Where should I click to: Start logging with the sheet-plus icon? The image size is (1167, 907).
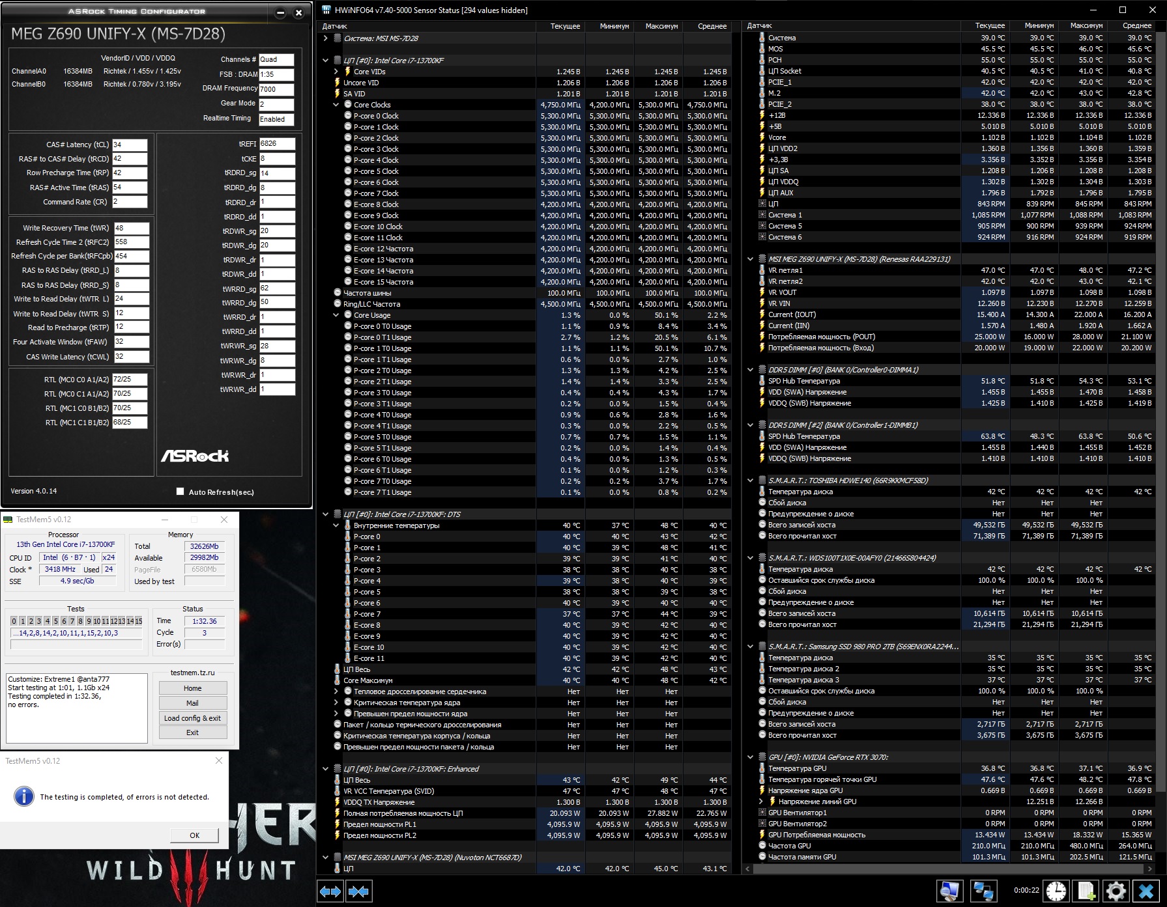pyautogui.click(x=1086, y=891)
